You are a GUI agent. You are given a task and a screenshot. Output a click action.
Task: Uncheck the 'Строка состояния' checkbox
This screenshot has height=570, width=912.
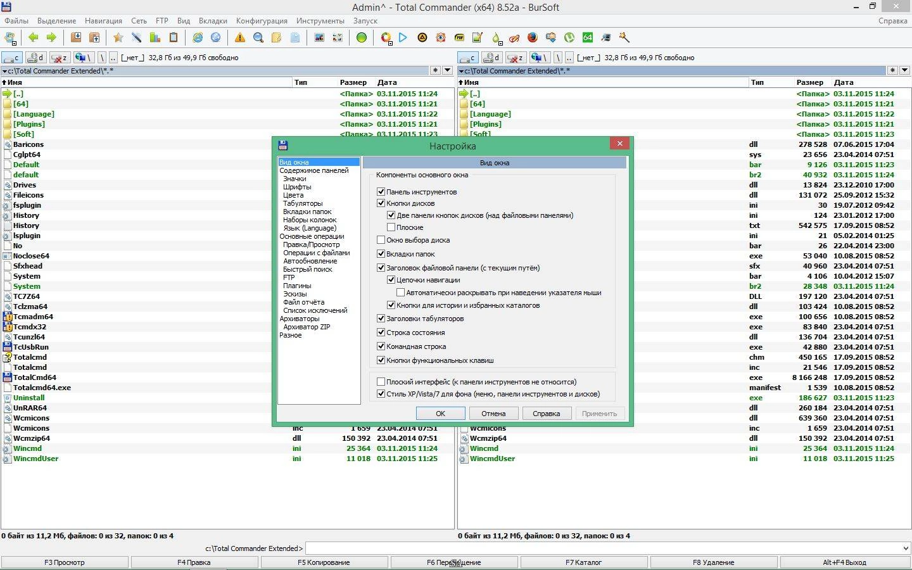[x=381, y=332]
